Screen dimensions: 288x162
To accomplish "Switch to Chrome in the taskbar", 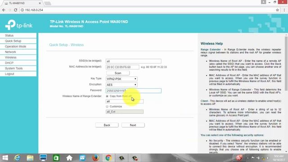I will pos(108,158).
